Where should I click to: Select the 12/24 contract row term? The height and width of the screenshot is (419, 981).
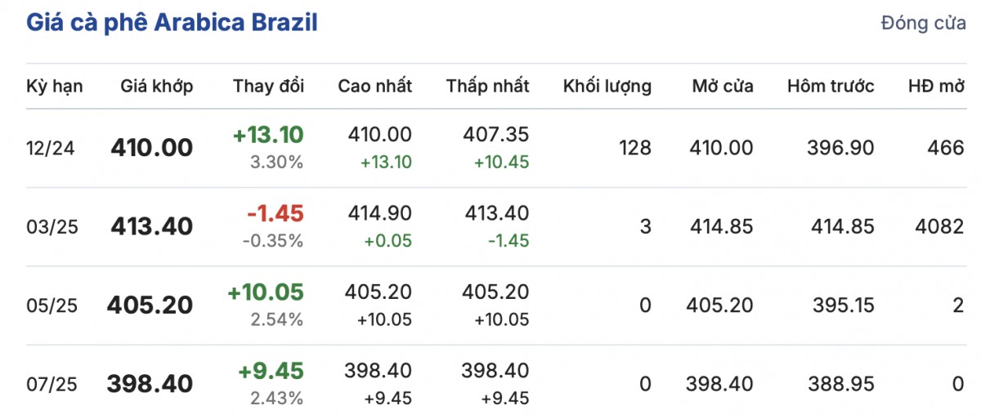(52, 148)
